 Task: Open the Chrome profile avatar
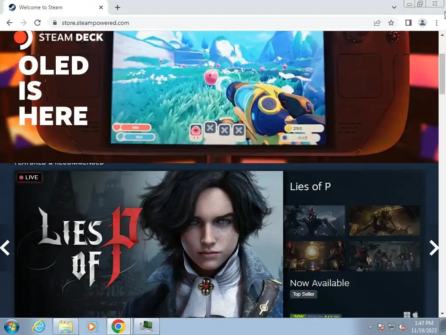422,23
